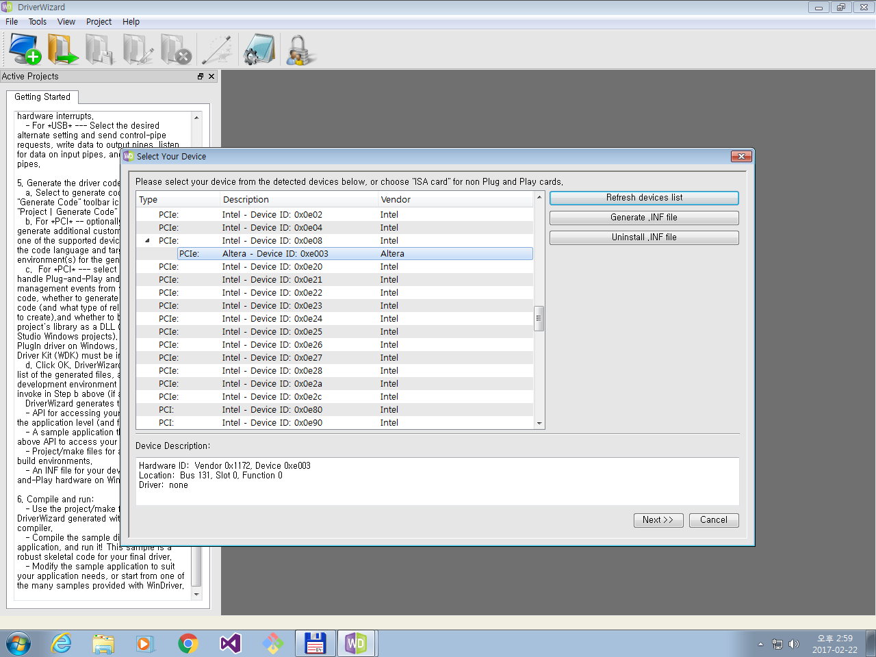Click the save project toolbar icon
The width and height of the screenshot is (876, 657).
coord(99,49)
